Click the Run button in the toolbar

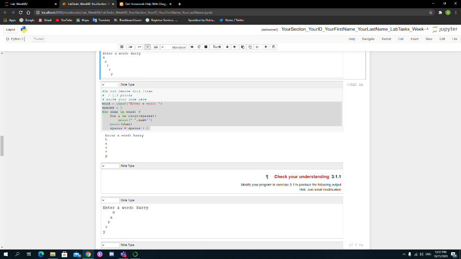tap(216, 47)
